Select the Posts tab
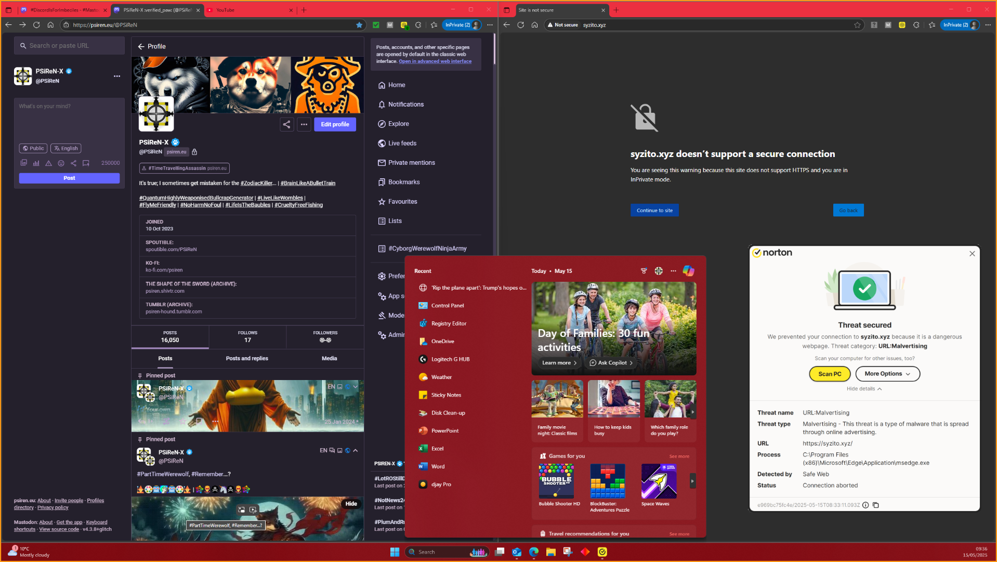This screenshot has width=997, height=562. (165, 358)
